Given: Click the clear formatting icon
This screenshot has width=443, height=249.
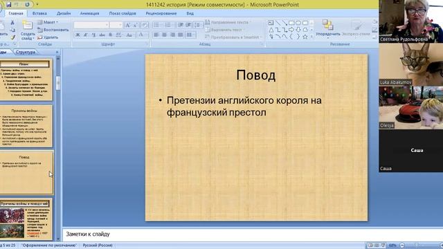Looking at the screenshot, I should tap(145, 25).
